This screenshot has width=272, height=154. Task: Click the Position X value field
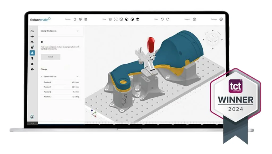[75, 82]
